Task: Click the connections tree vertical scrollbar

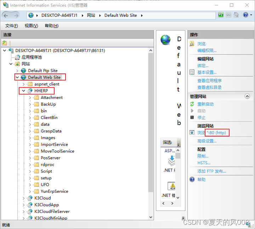Action: (151, 122)
